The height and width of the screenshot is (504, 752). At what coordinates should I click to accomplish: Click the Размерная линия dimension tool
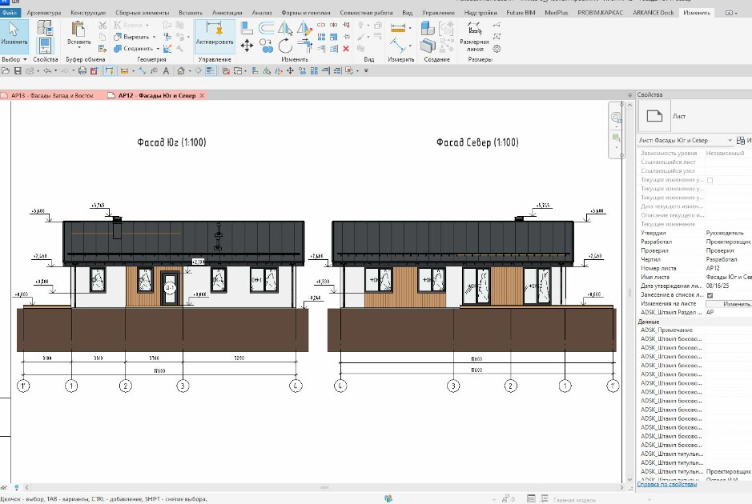click(x=474, y=36)
